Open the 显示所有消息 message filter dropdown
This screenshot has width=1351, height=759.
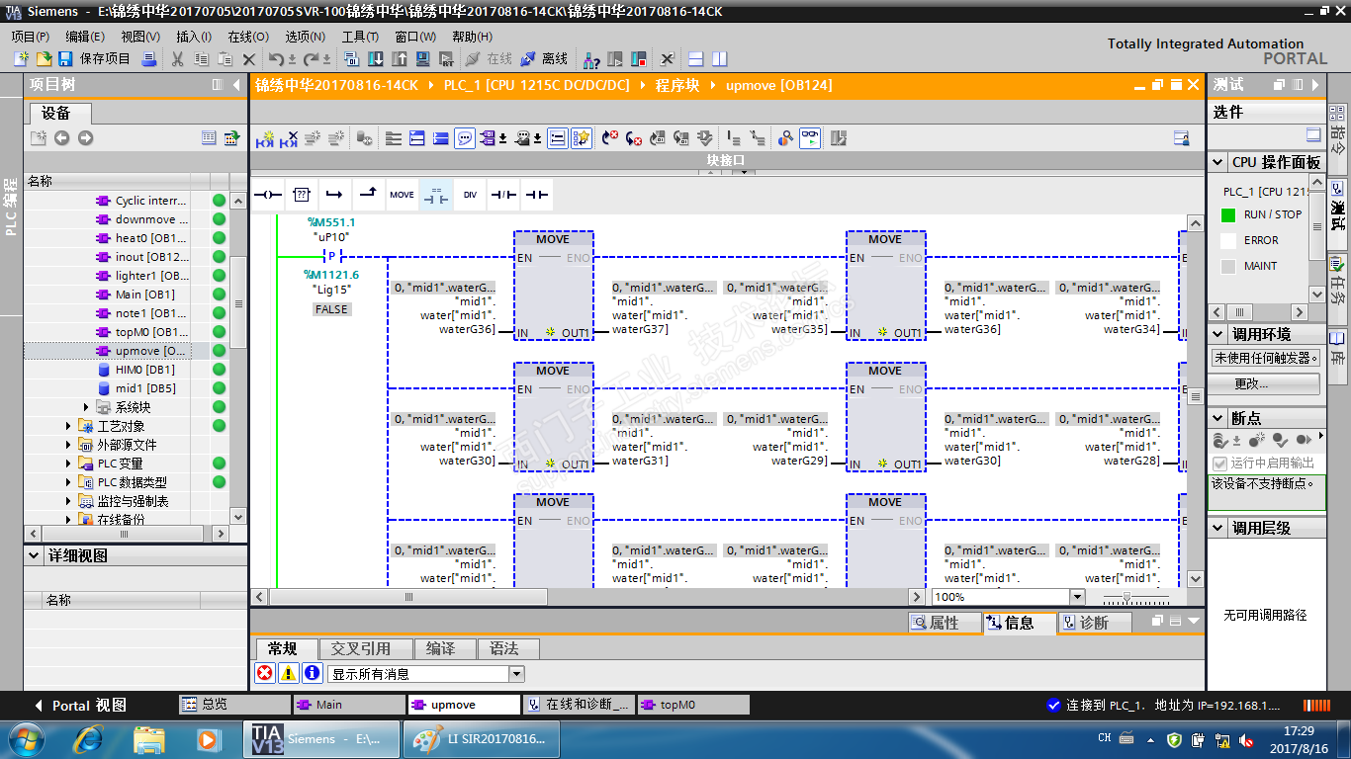coord(515,674)
